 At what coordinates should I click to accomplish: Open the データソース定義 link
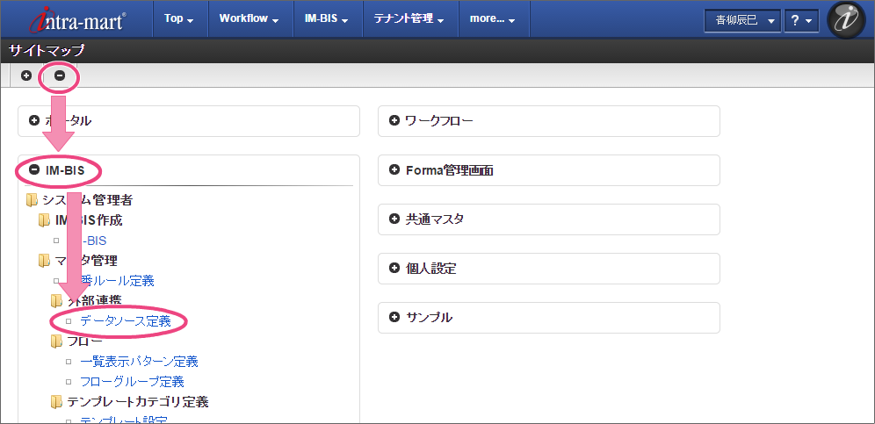(125, 321)
